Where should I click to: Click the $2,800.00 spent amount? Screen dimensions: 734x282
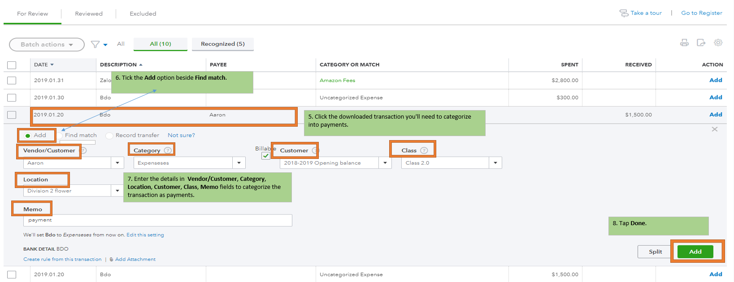565,81
